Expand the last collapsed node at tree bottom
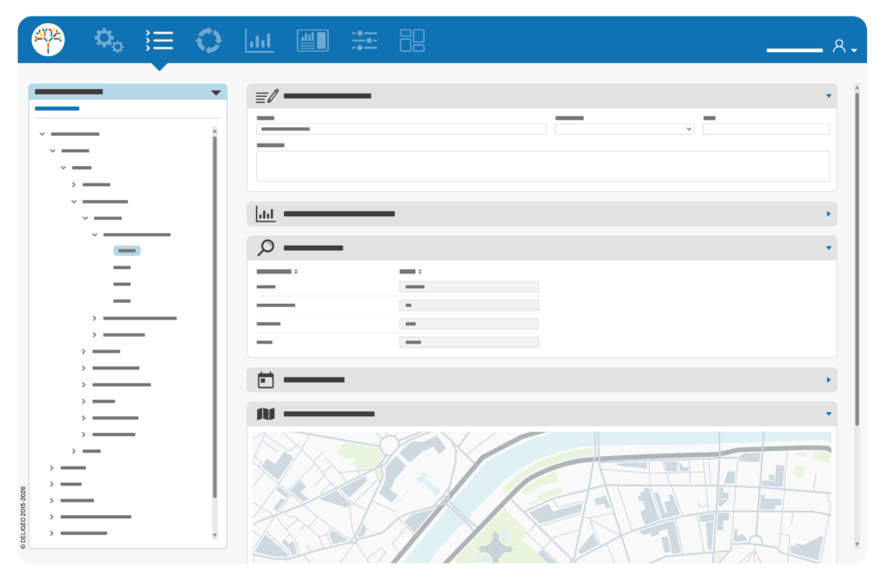This screenshot has width=886, height=579. [51, 533]
